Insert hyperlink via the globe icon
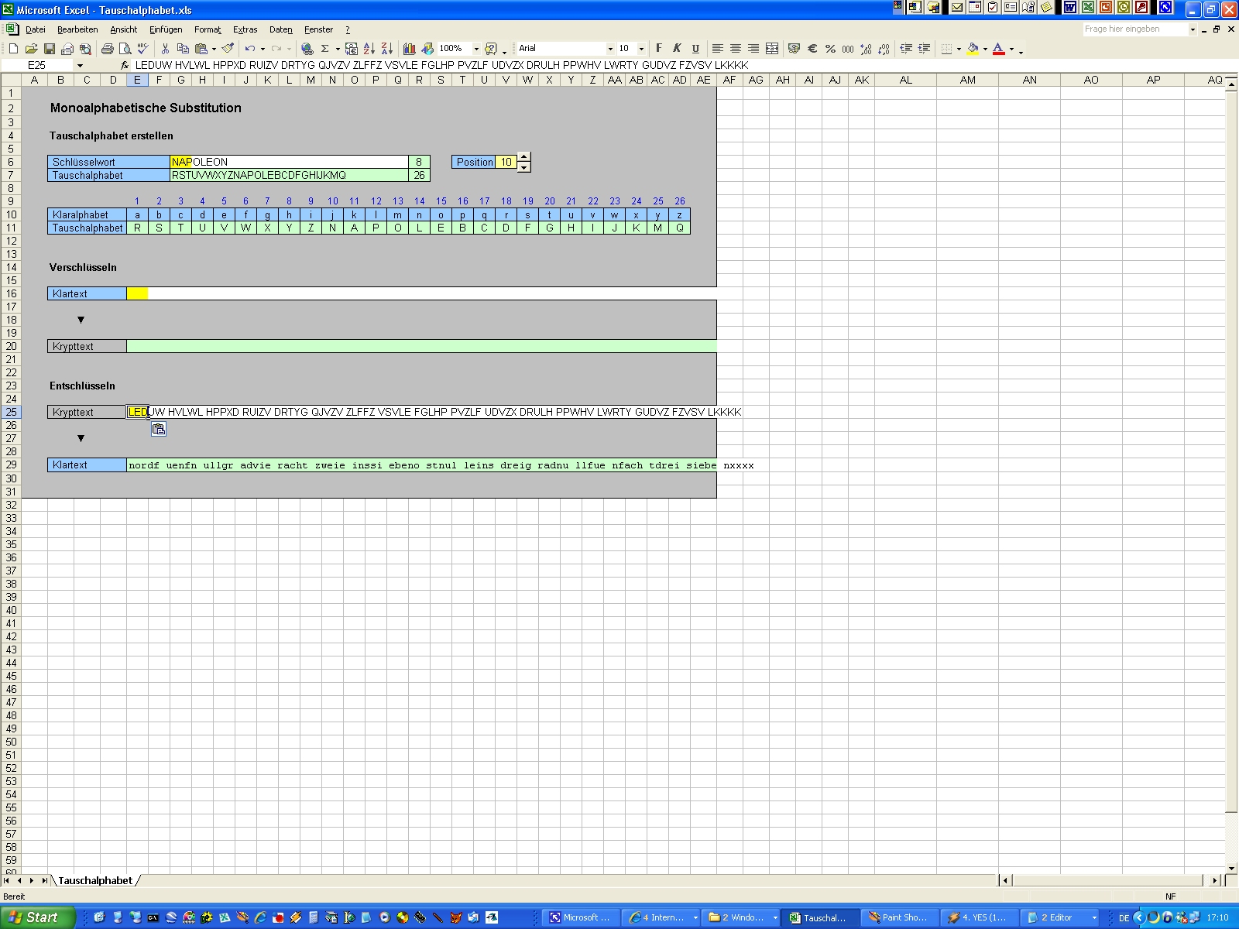 pos(307,49)
